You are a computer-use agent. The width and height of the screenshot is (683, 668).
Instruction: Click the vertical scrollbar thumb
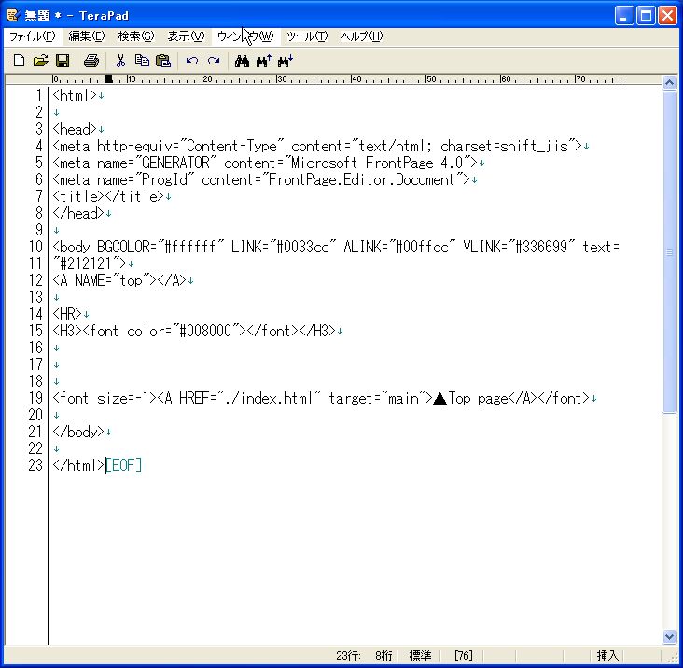[670, 251]
